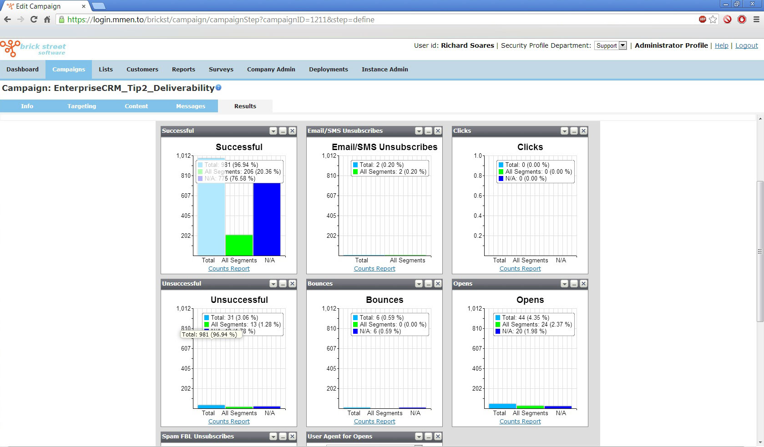This screenshot has height=447, width=764.
Task: Bookmark page with the star icon
Action: pyautogui.click(x=713, y=20)
